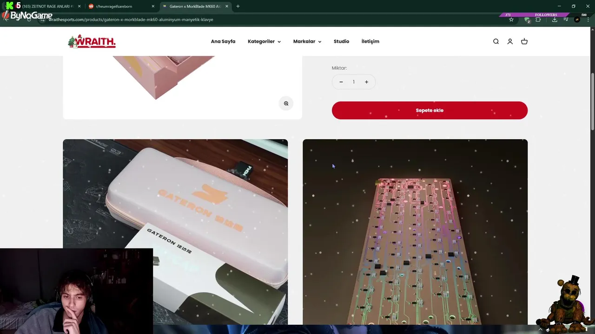Close the ZEITNOT RAGE ANLARI tab
Screen dimensions: 595x334
[x=79, y=6]
